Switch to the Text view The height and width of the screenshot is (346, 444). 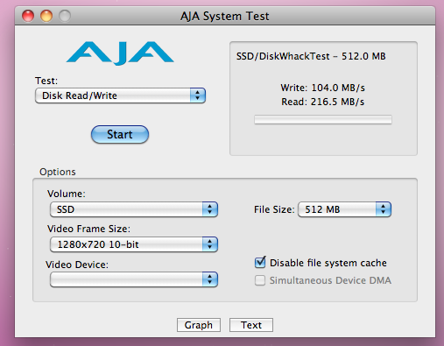pos(251,325)
